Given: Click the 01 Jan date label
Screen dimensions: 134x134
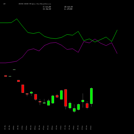Looking at the screenshot, I should click(x=26, y=128).
